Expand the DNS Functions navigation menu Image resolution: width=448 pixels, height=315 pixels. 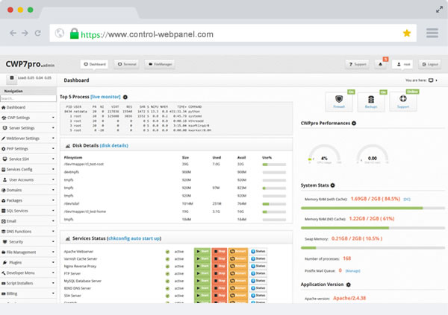[x=28, y=232]
